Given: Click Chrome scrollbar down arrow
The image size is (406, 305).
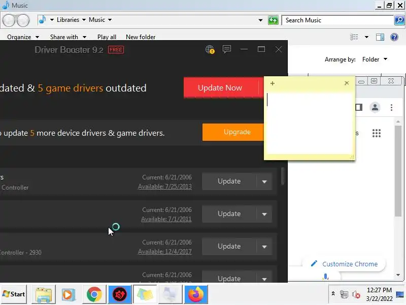Looking at the screenshot, I should tap(398, 275).
